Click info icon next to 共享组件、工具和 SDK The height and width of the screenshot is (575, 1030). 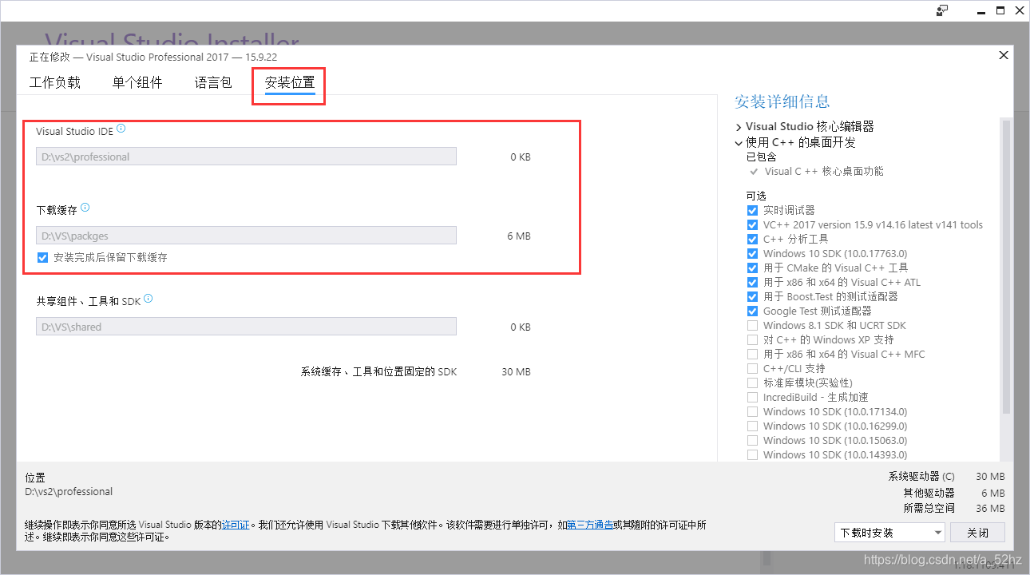pos(148,299)
